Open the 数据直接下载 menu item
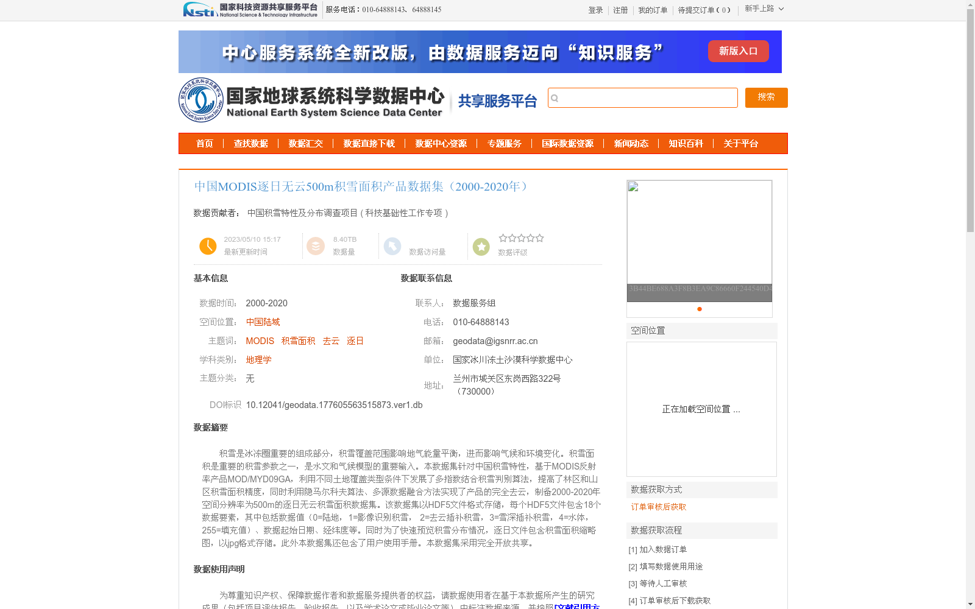The height and width of the screenshot is (609, 975). 369,144
